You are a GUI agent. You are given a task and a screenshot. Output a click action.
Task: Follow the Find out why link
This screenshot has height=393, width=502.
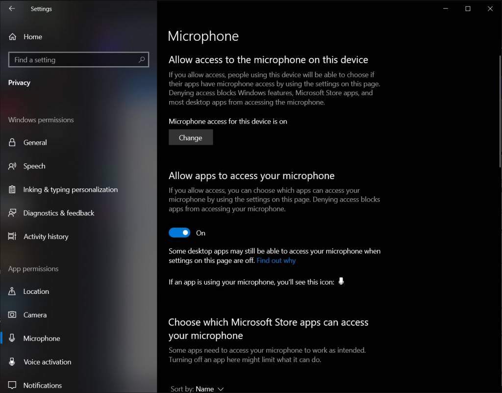276,261
